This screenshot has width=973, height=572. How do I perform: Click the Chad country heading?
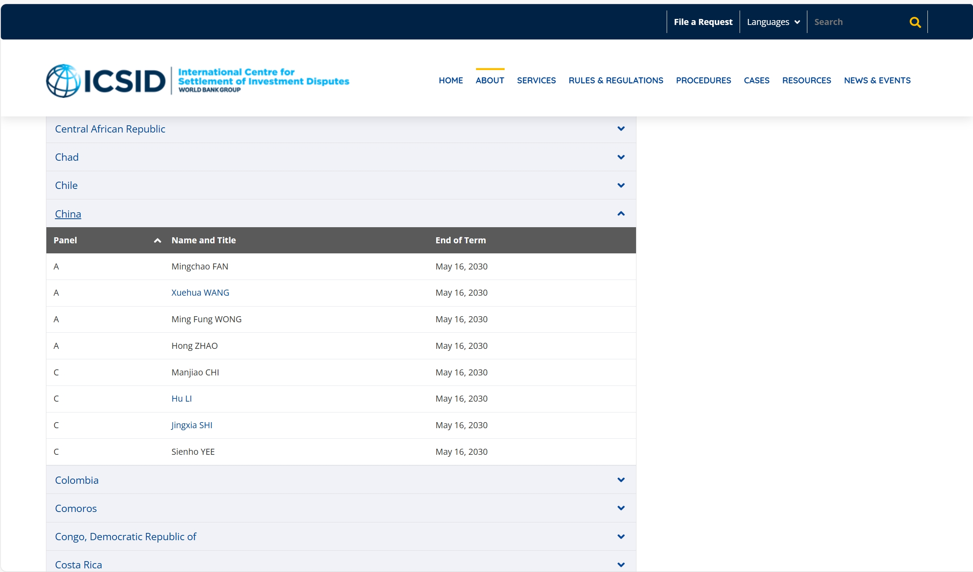(x=67, y=157)
